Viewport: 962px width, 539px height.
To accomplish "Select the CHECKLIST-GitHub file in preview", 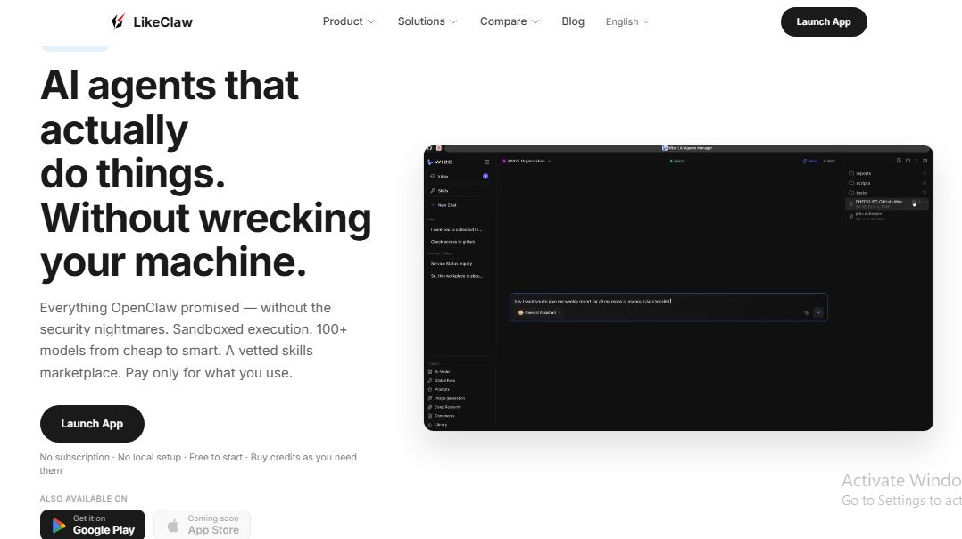I will point(886,203).
